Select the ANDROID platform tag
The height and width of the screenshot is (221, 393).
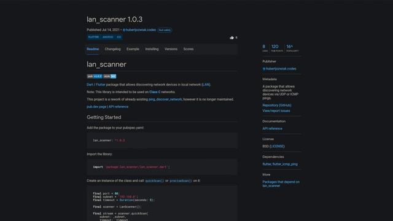[x=108, y=37]
